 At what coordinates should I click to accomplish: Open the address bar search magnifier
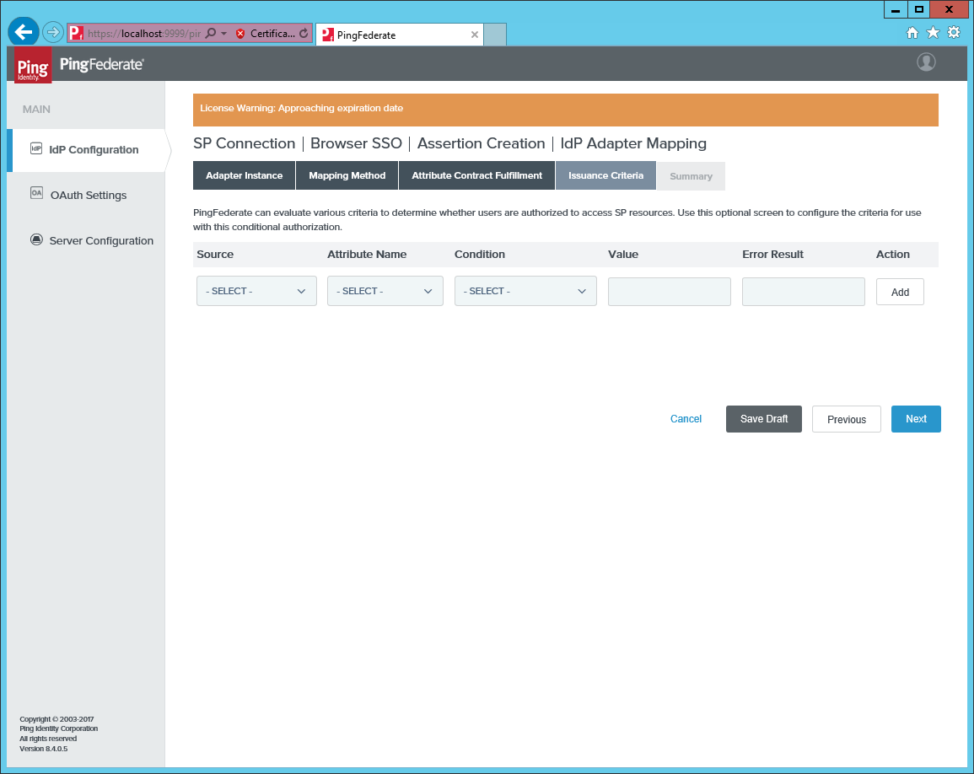click(x=211, y=34)
